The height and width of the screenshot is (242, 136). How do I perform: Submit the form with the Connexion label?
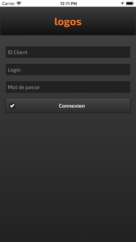pos(72,106)
